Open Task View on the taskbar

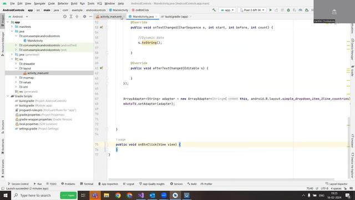tap(83, 195)
